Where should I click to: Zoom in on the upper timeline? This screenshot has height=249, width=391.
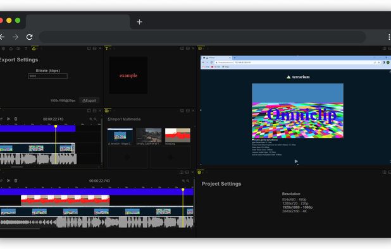pos(90,119)
